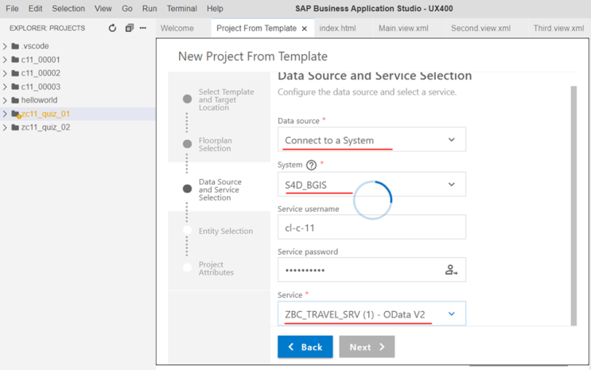591x370 pixels.
Task: Click the .vscode folder icon
Action: (15, 46)
